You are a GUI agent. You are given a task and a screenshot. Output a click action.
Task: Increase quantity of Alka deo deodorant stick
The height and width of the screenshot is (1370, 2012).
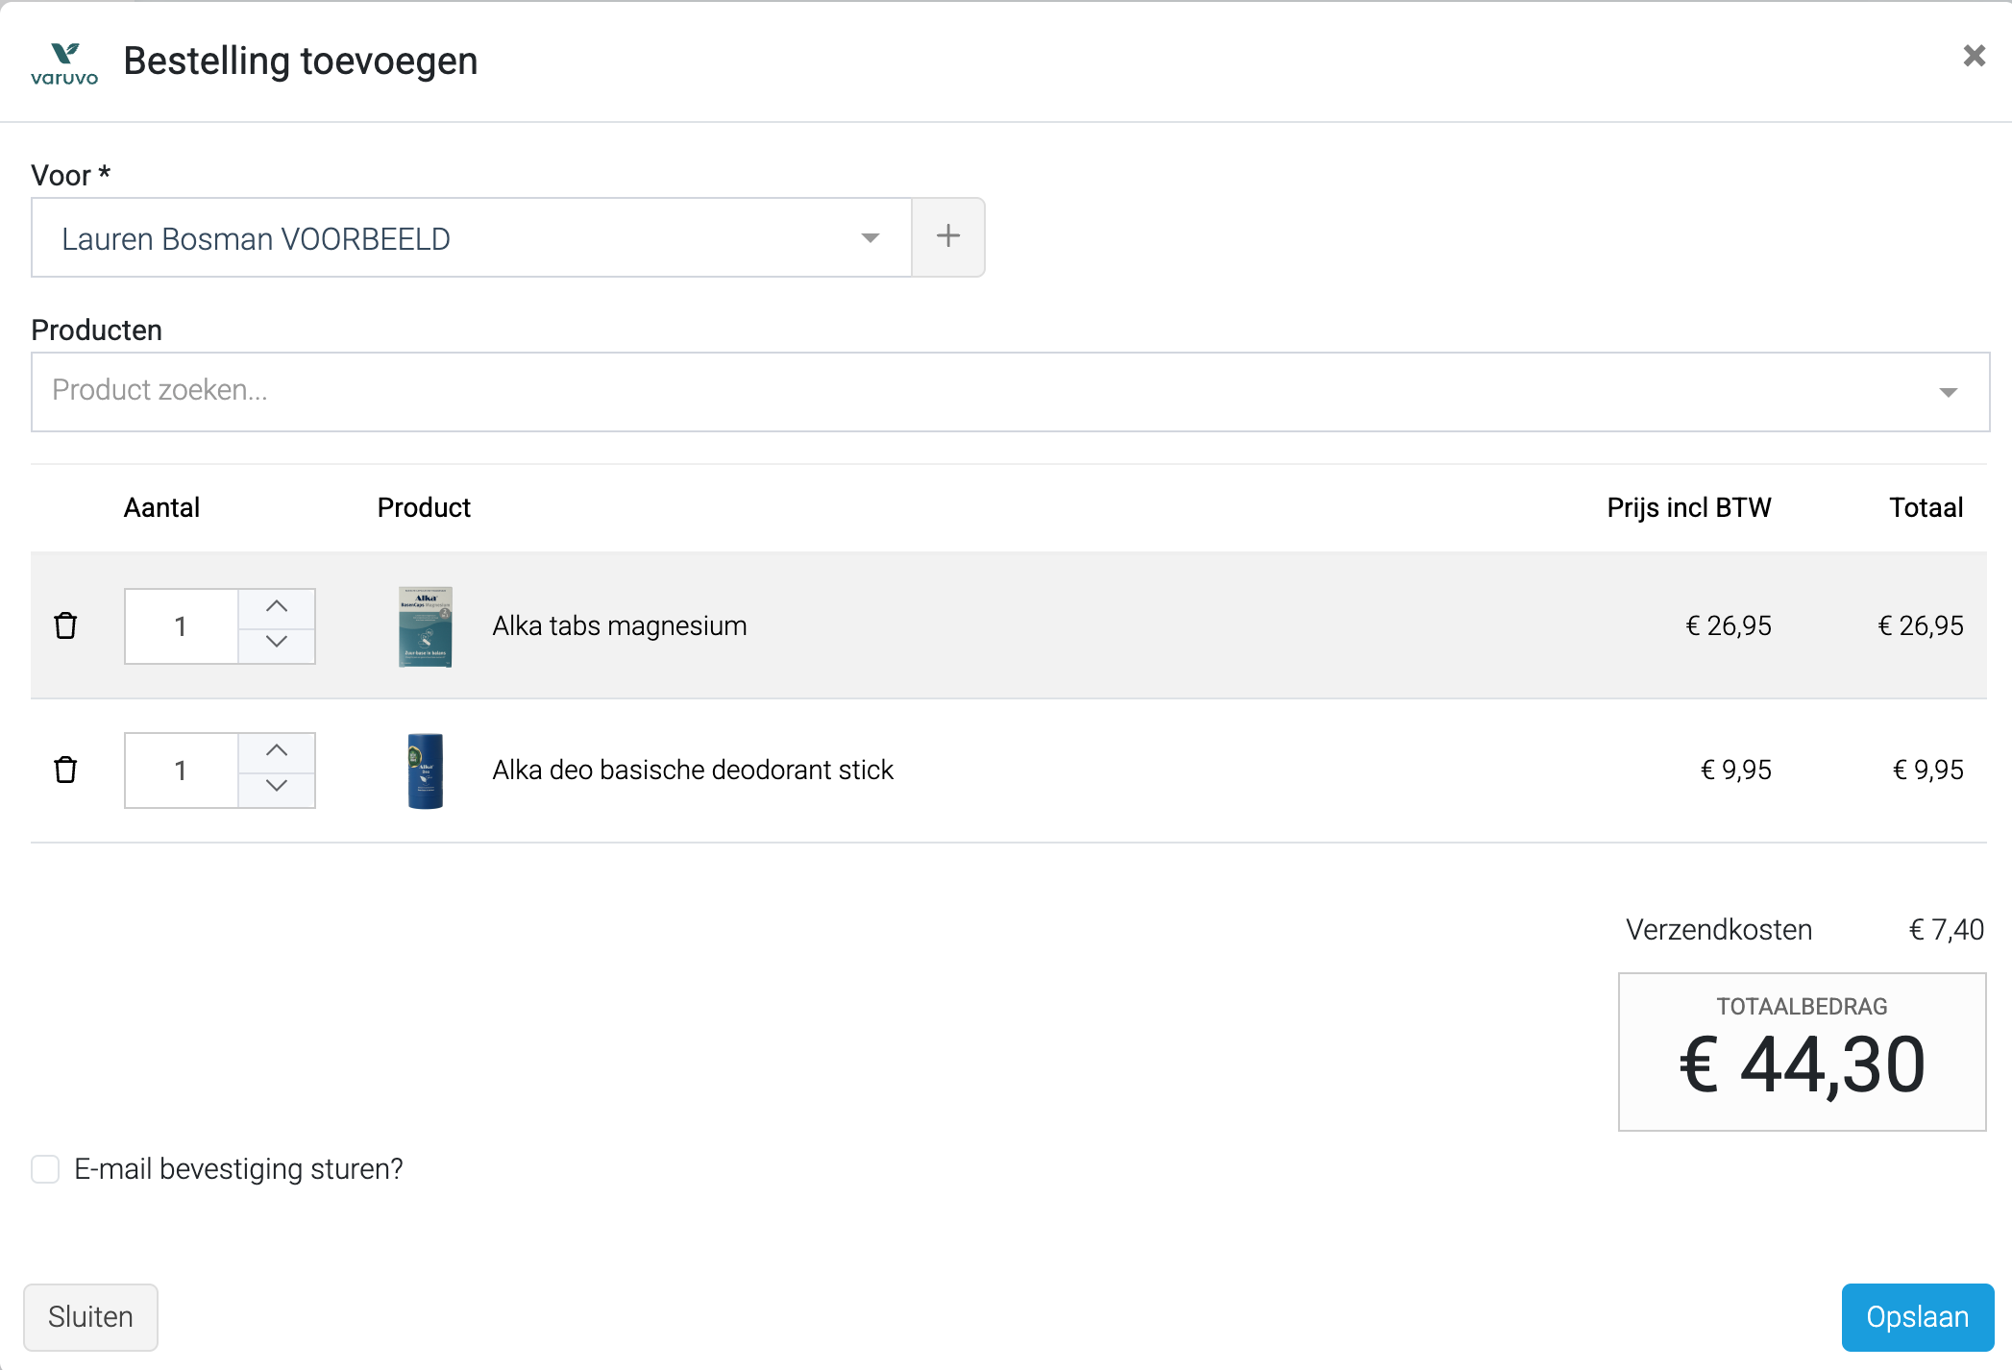pos(277,751)
